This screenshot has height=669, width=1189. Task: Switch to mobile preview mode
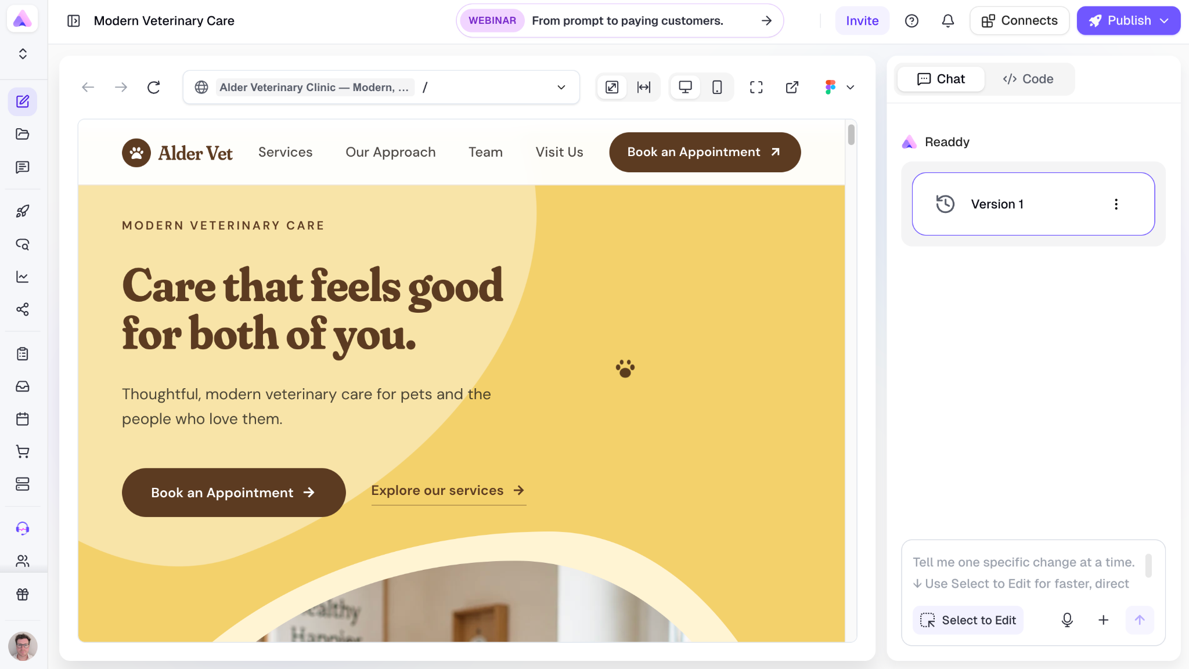coord(717,87)
